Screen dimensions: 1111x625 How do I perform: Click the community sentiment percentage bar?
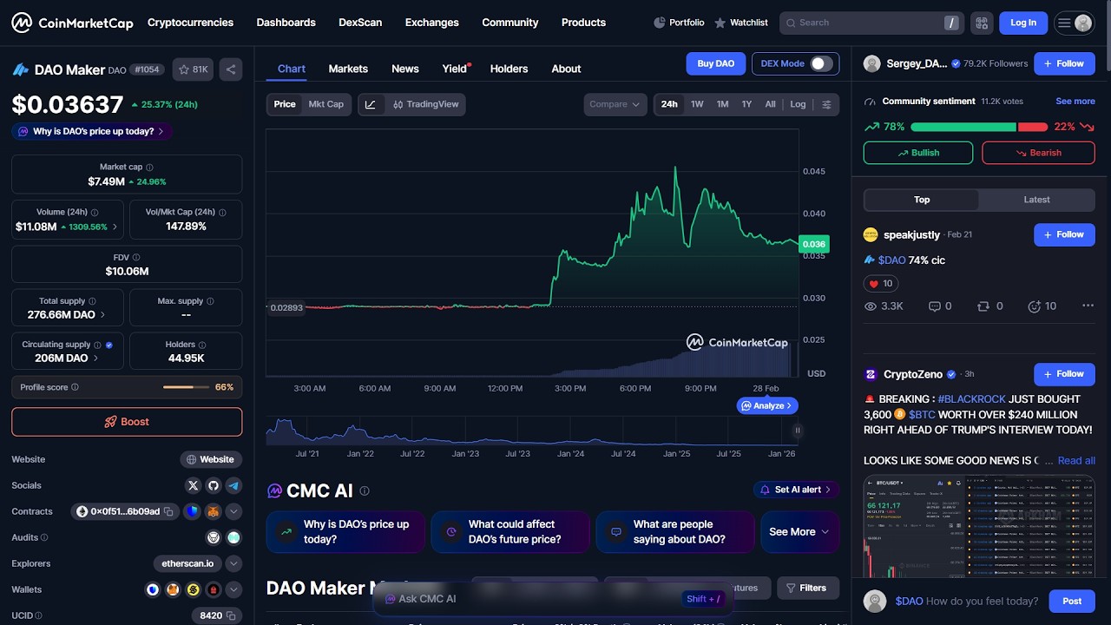[979, 127]
